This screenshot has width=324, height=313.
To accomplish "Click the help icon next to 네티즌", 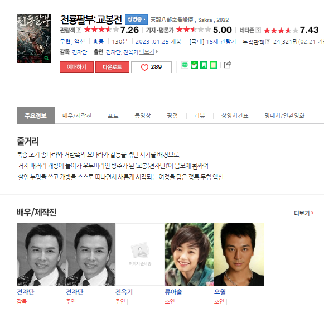I will (x=258, y=30).
